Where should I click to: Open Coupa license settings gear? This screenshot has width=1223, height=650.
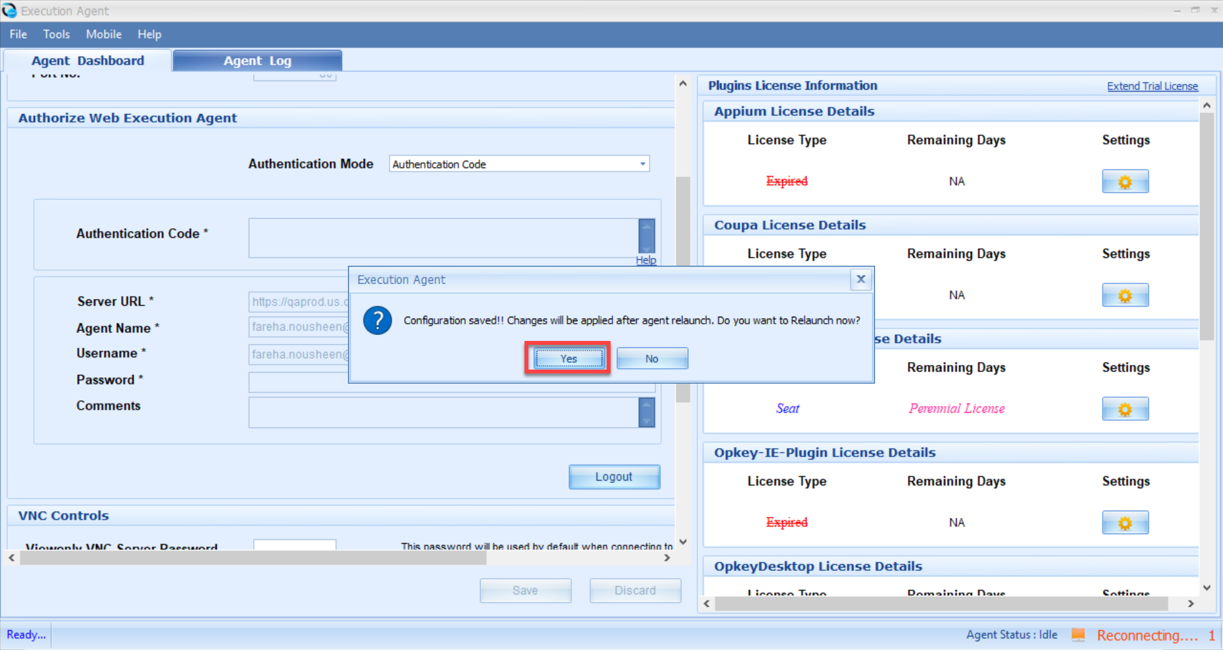tap(1125, 295)
